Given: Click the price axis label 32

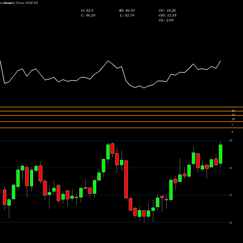Looking at the screenshot, I should click(231, 168).
